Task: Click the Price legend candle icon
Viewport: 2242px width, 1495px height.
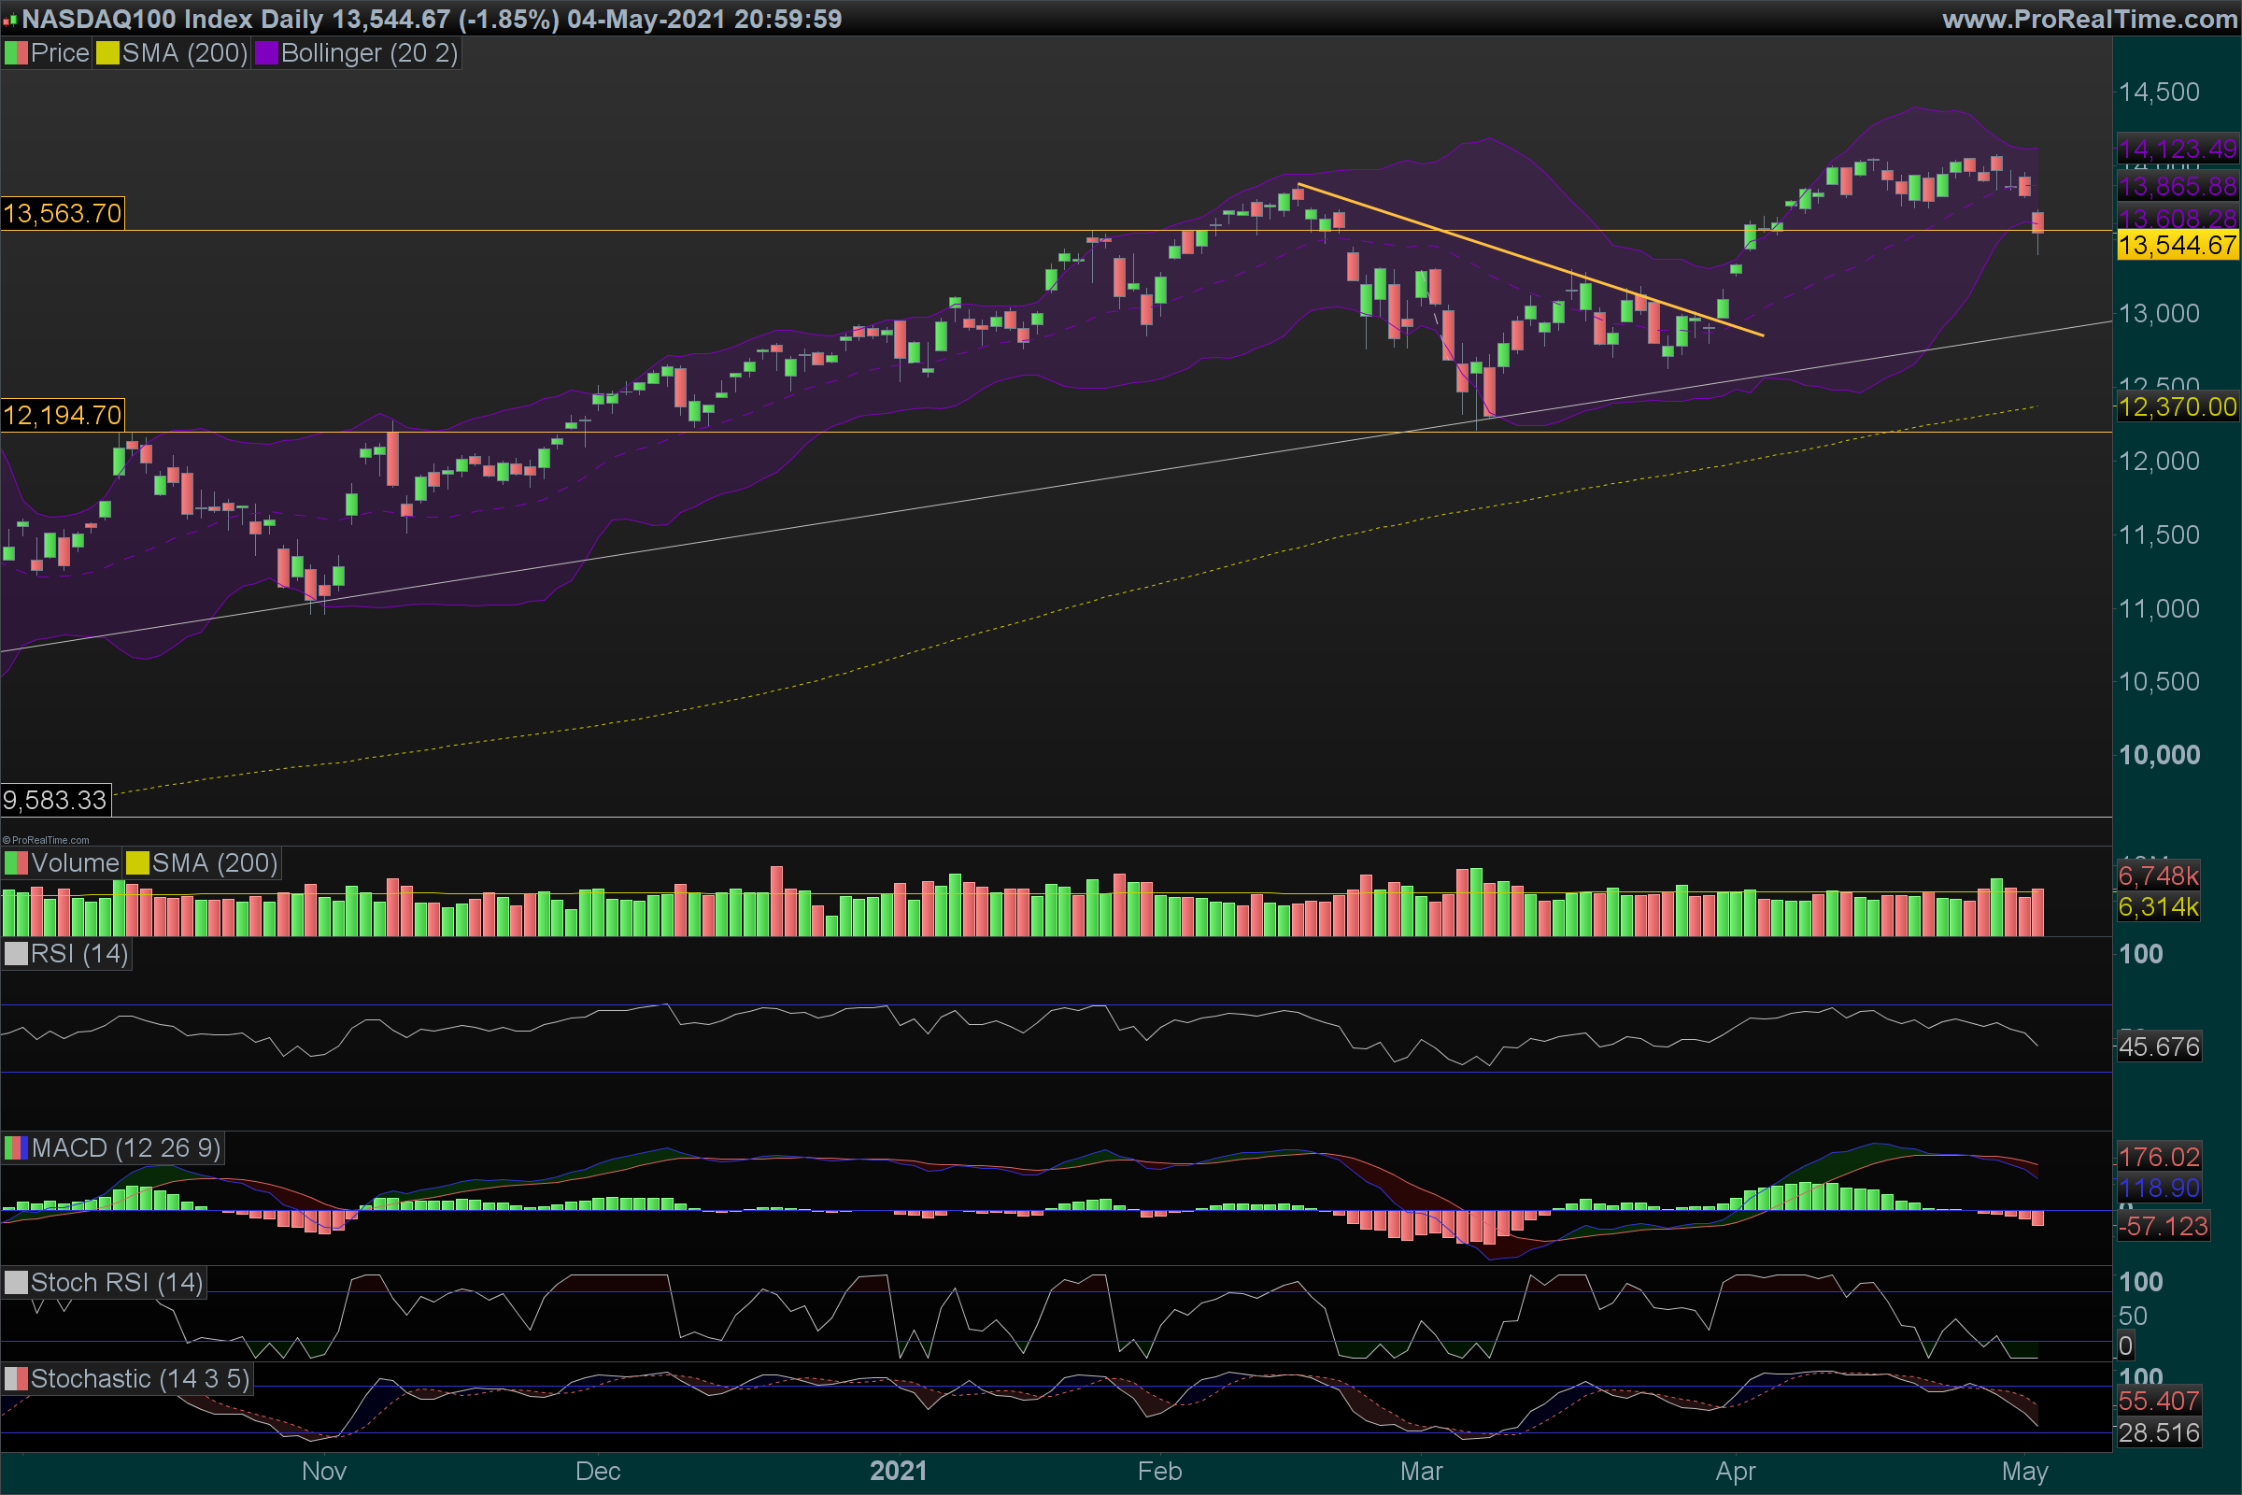Action: point(15,53)
